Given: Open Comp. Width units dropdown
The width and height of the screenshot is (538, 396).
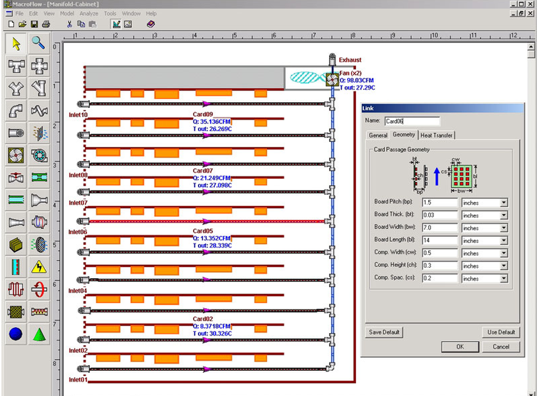Looking at the screenshot, I should tap(504, 253).
